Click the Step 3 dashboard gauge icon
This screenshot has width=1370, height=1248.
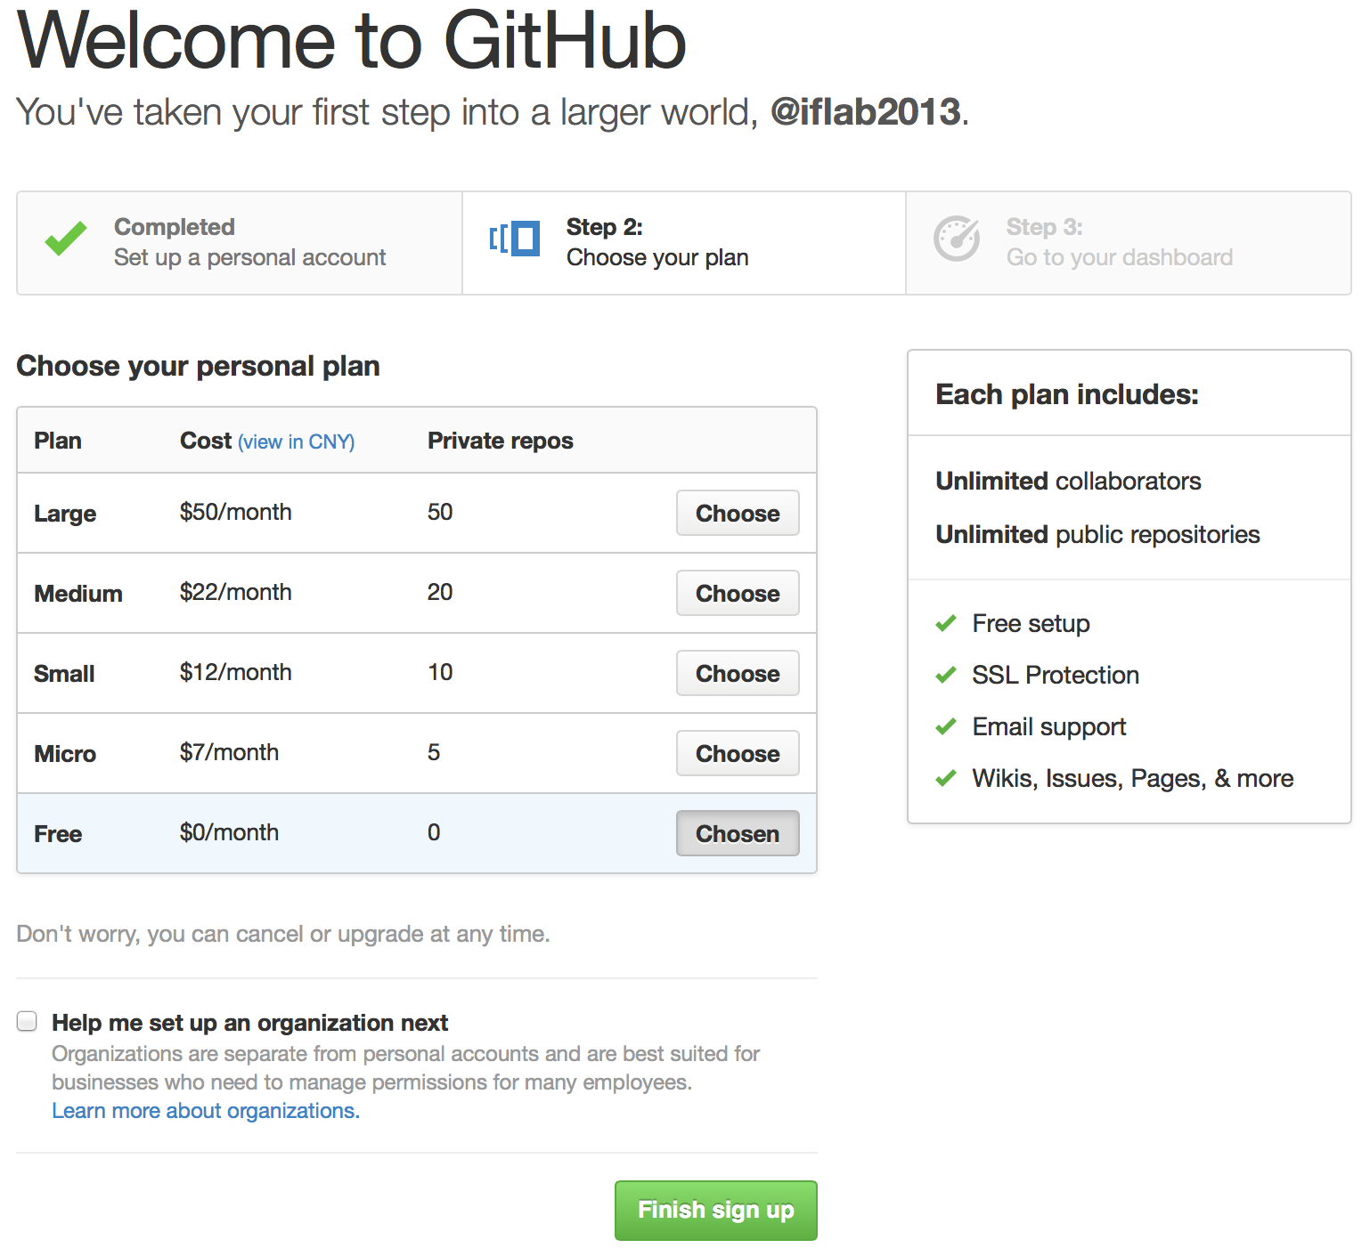tap(957, 239)
